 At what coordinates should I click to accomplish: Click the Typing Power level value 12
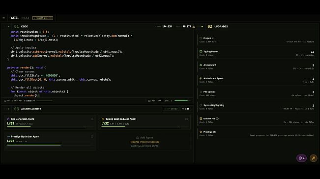pos(313,52)
